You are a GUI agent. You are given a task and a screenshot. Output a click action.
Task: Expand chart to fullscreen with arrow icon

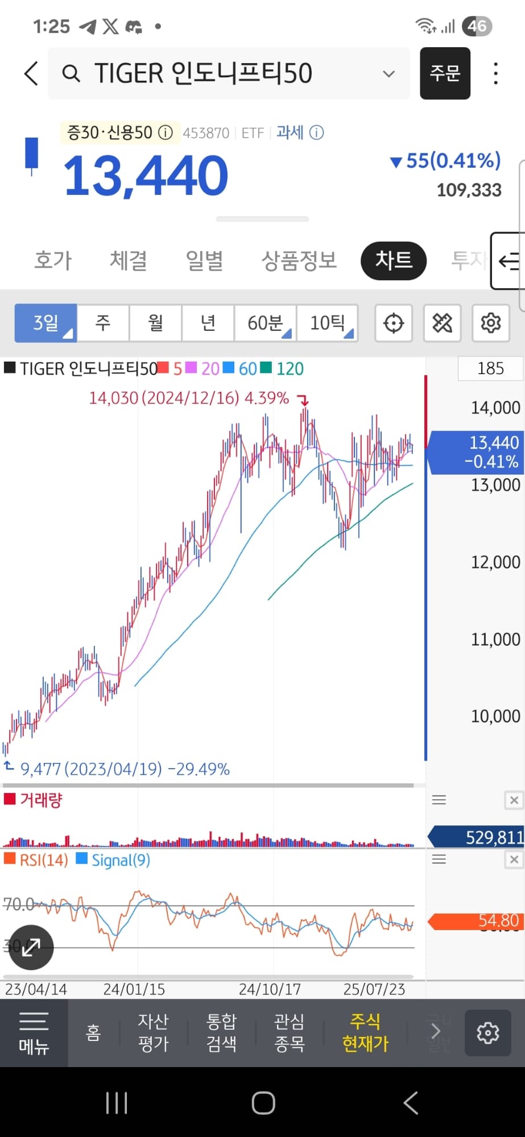click(31, 947)
